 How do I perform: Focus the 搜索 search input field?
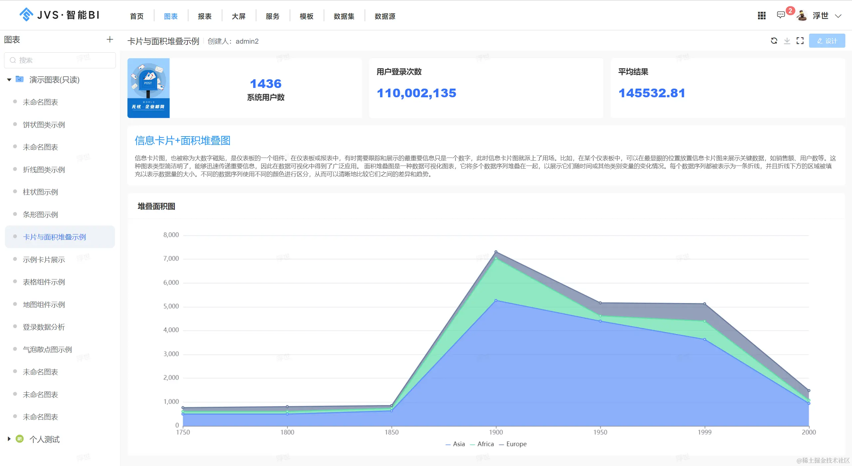click(x=63, y=60)
